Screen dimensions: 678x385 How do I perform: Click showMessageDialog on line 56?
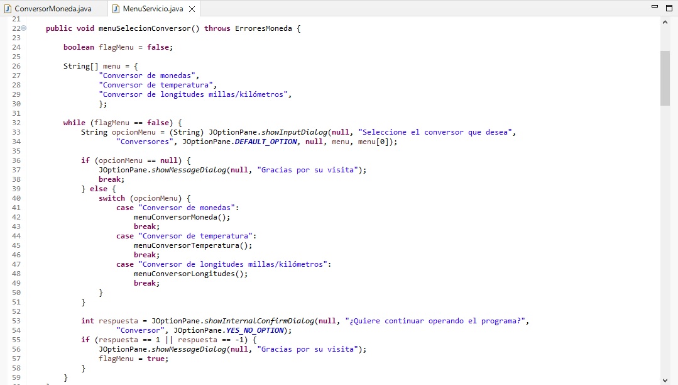click(189, 349)
